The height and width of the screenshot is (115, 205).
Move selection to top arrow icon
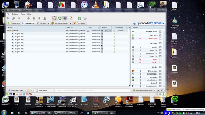[x=29, y=18]
